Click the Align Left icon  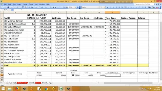[116, 7]
